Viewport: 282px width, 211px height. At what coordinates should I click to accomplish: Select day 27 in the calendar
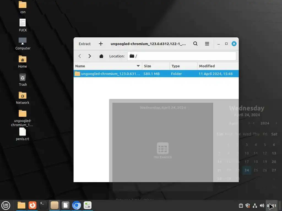pos(274,170)
